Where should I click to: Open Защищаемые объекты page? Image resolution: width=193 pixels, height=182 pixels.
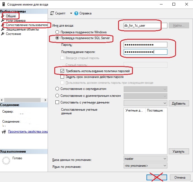point(22,29)
